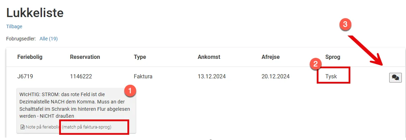Click the Sprog column header

click(333, 57)
